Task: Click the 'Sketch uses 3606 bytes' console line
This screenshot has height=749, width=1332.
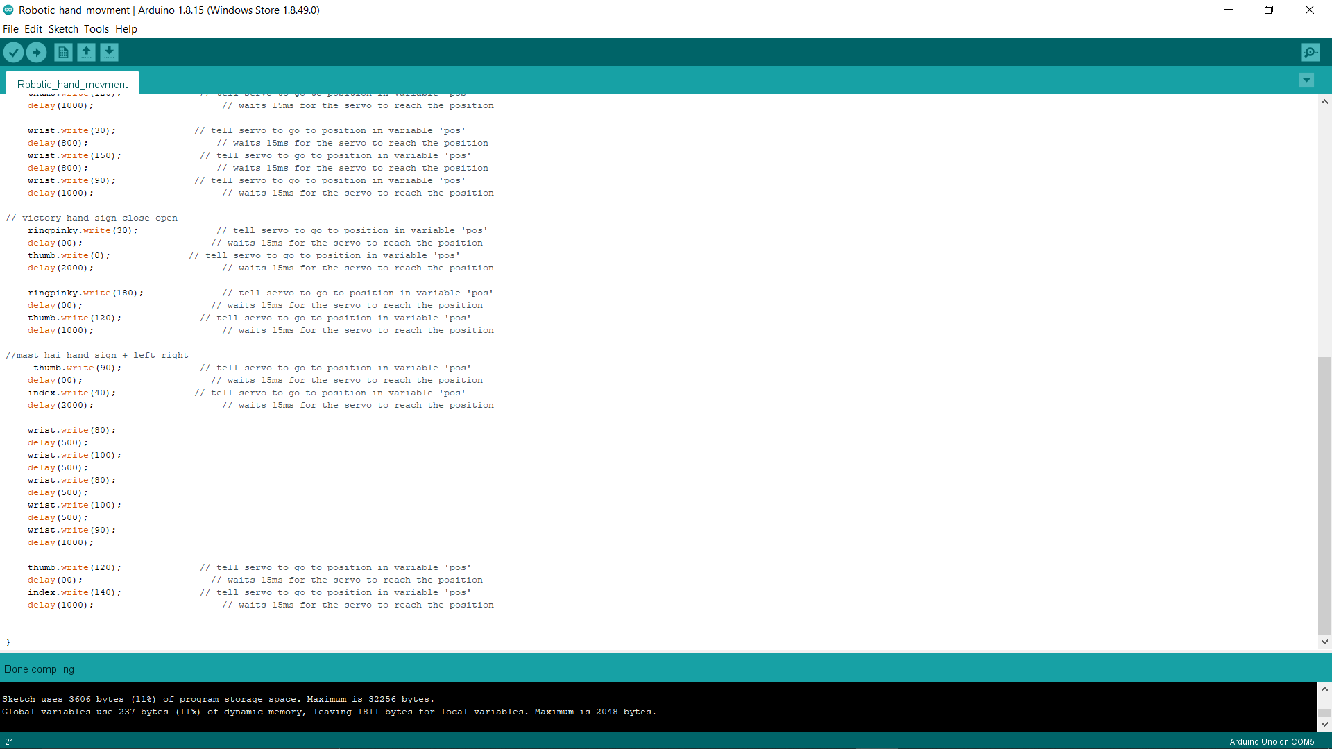Action: (218, 699)
